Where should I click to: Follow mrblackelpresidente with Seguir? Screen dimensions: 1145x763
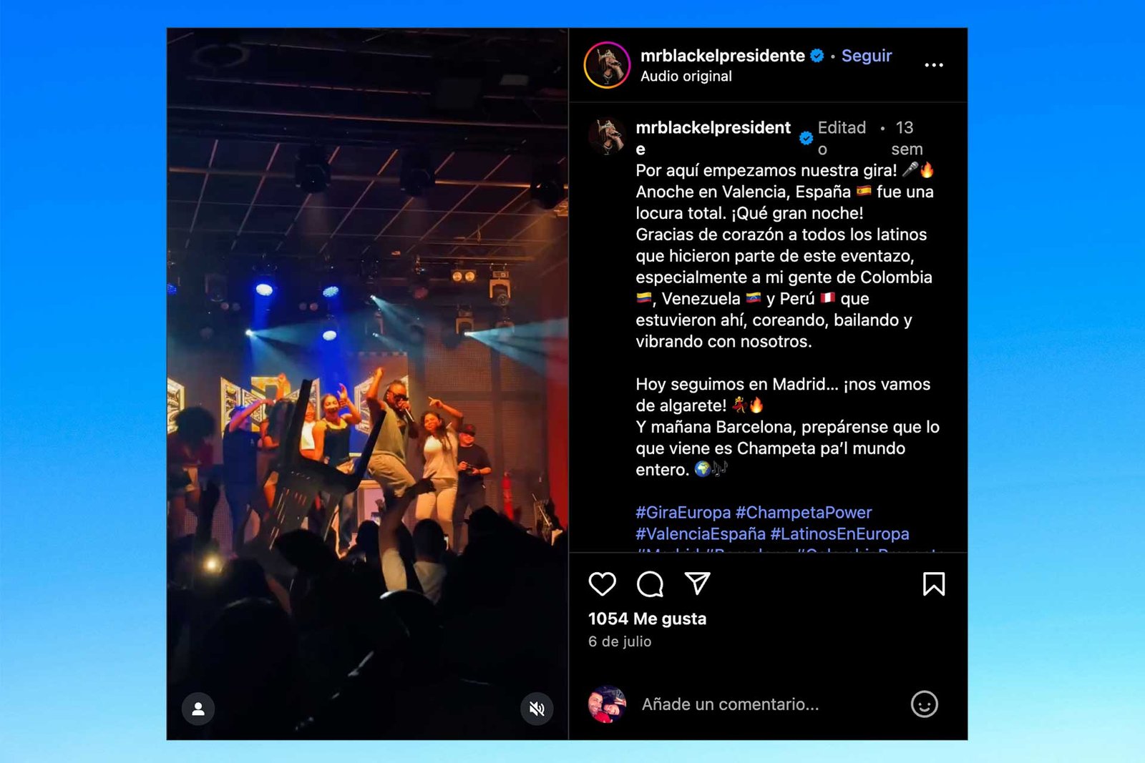pyautogui.click(x=867, y=56)
